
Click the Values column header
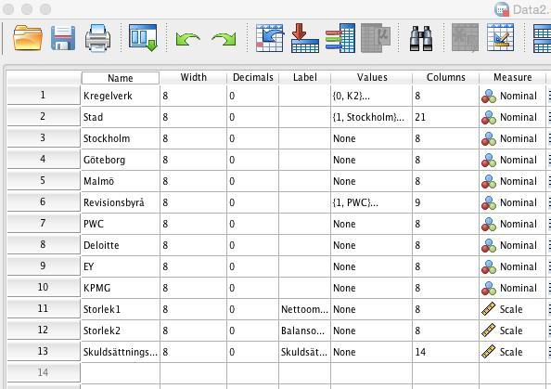[372, 78]
